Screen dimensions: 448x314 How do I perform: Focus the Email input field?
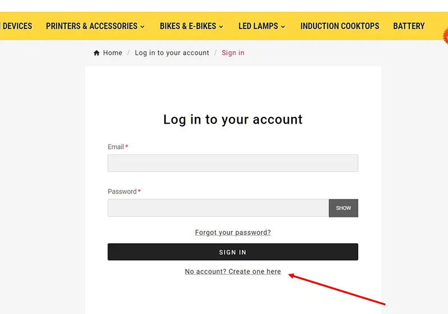(232, 163)
